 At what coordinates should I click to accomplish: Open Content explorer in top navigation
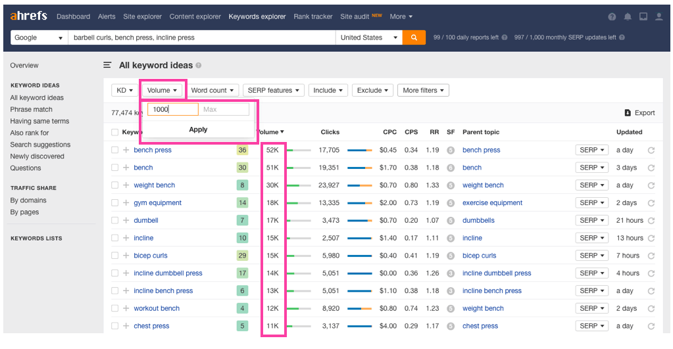(x=195, y=16)
